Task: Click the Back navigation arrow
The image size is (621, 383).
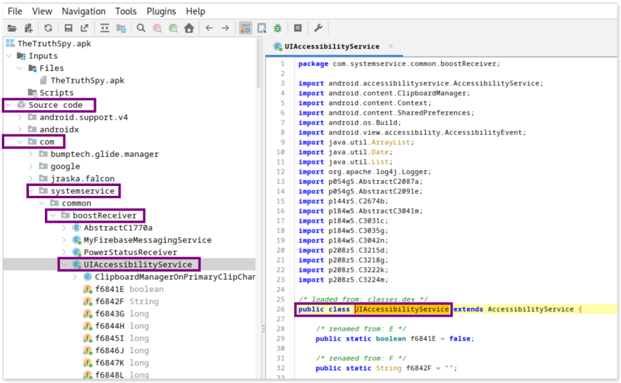Action: [209, 28]
